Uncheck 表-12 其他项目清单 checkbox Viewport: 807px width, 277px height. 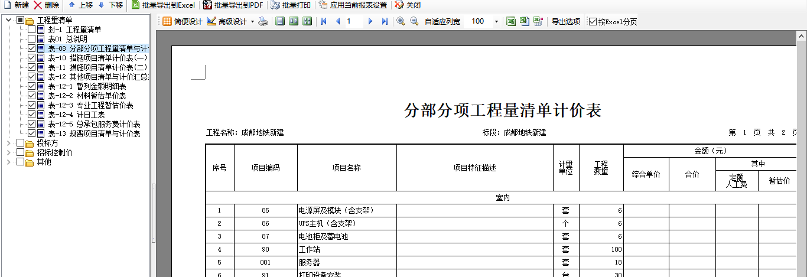coord(31,77)
